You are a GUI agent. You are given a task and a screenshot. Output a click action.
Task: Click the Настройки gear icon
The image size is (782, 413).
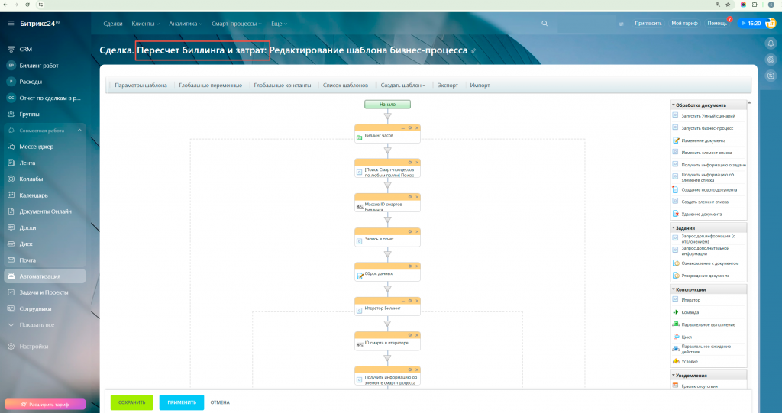(x=11, y=346)
